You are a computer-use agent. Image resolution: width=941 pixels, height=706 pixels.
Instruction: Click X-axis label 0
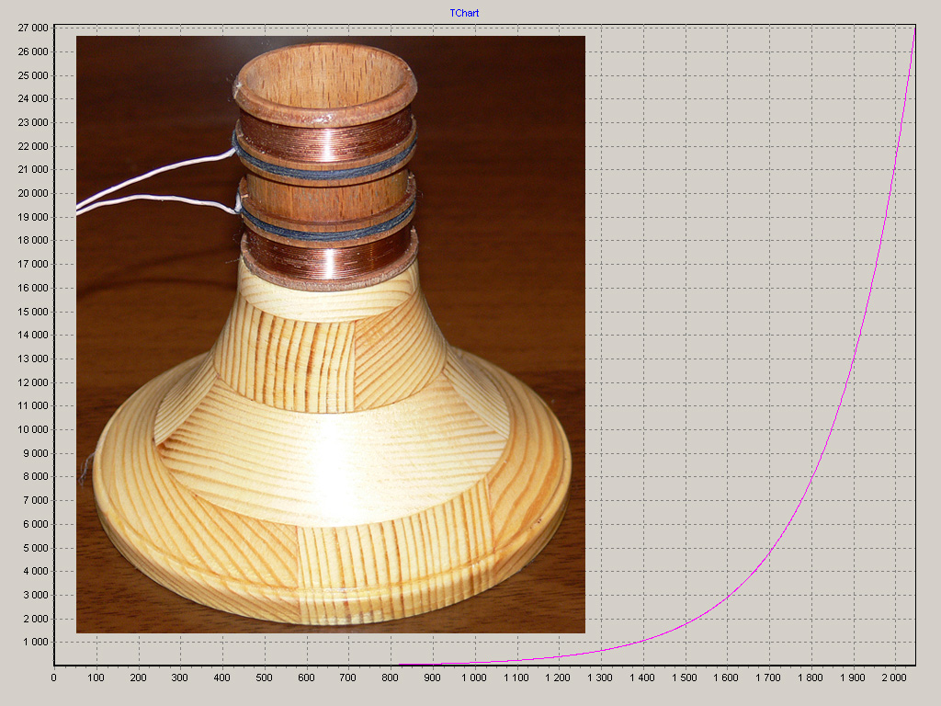point(54,678)
